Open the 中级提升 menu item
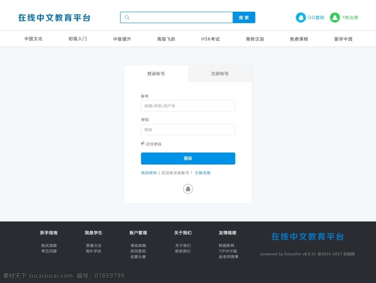The image size is (376, 283). (x=122, y=39)
